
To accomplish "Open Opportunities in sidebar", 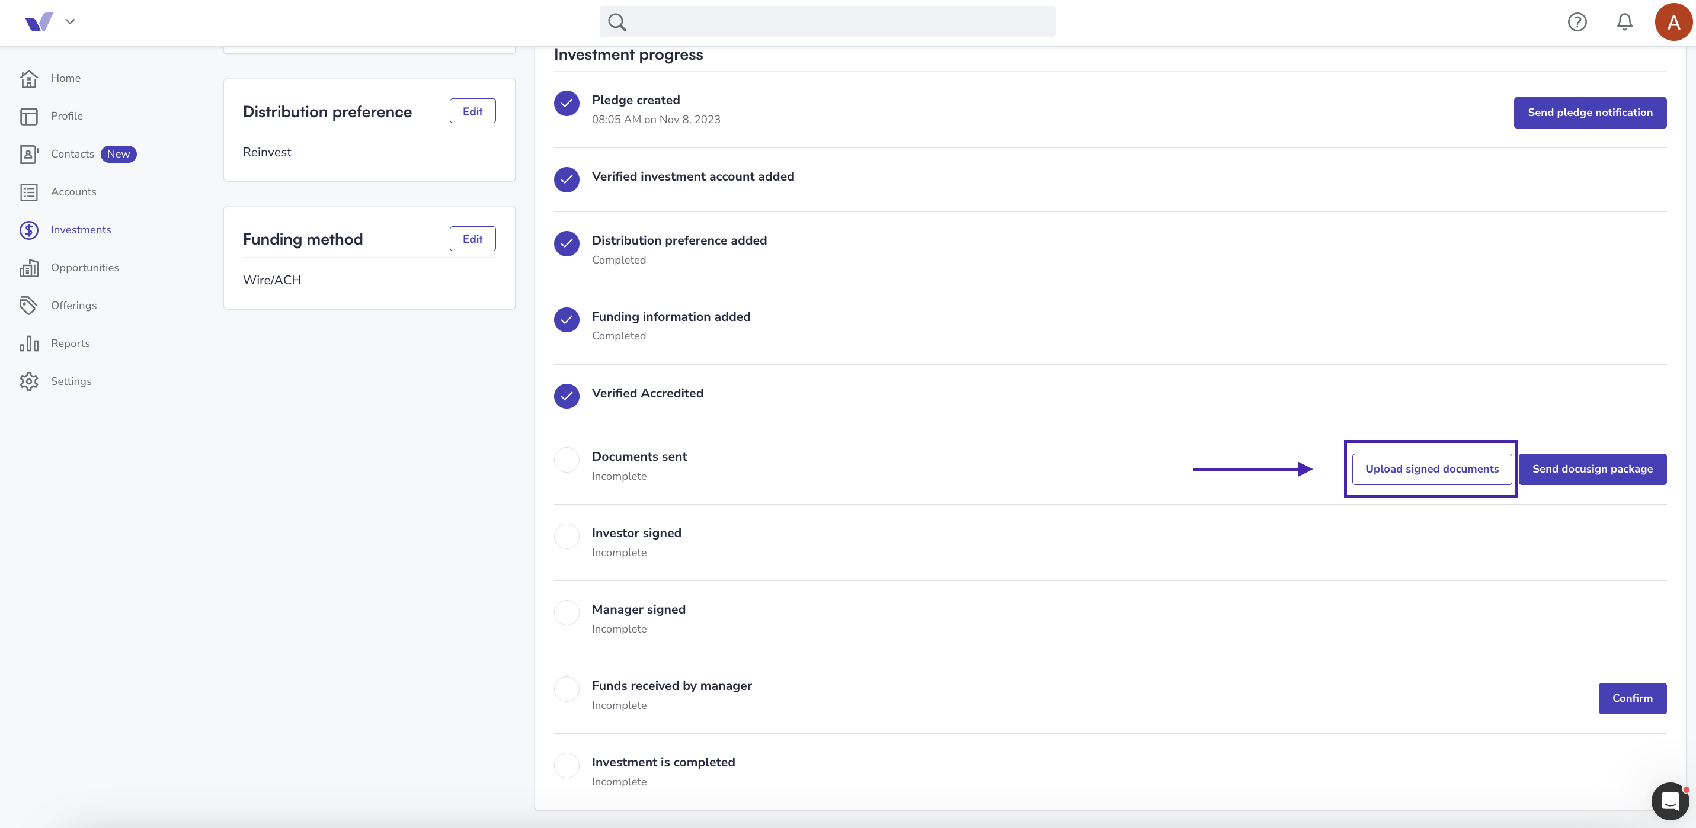I will [x=84, y=268].
